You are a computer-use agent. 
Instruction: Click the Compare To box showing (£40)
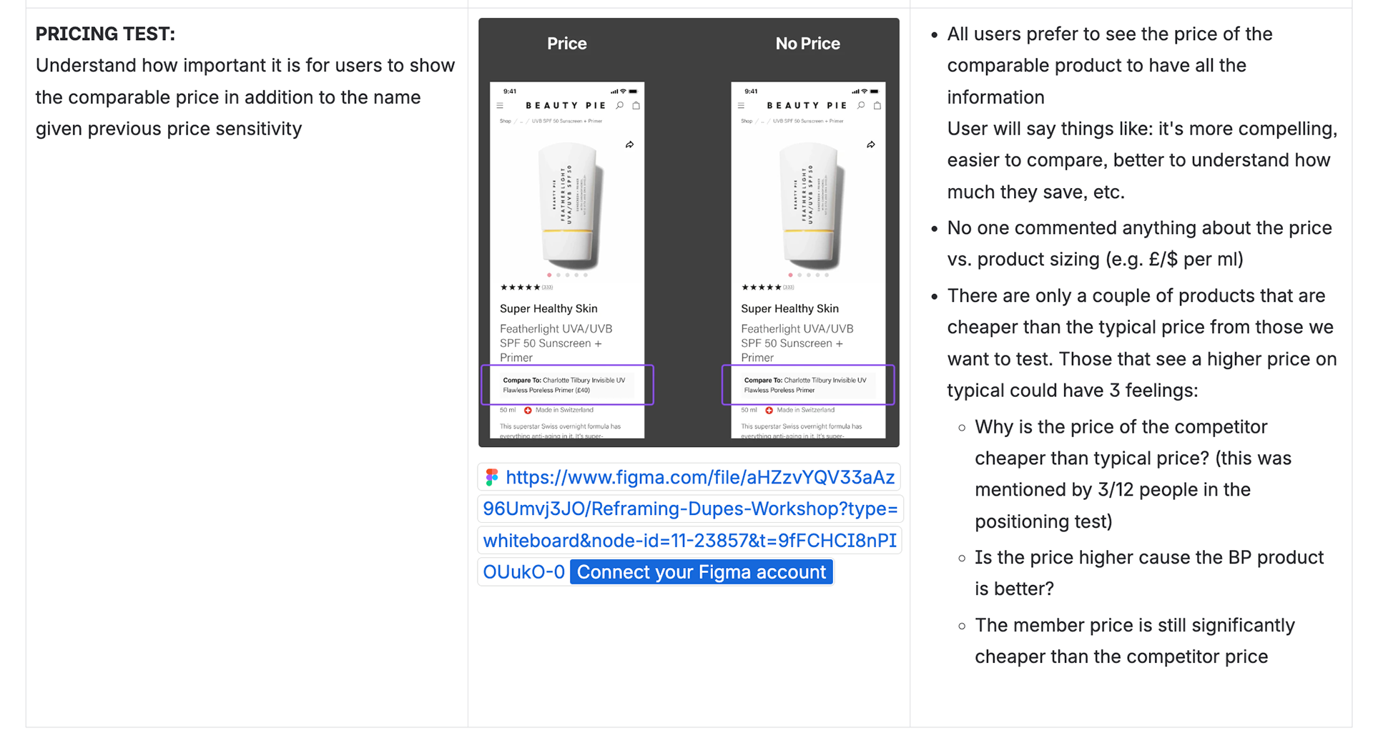coord(567,386)
